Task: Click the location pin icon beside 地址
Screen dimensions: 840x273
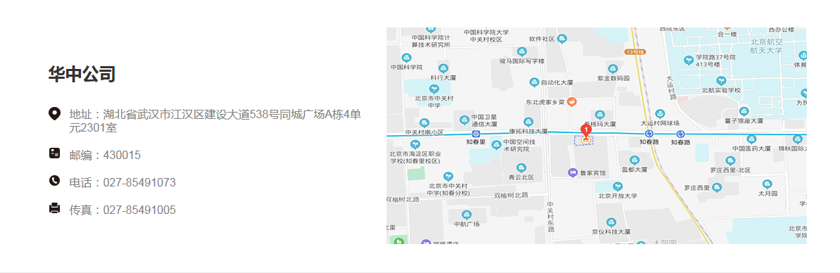Action: (54, 113)
